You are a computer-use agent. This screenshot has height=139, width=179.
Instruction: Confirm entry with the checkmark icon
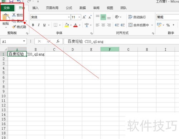[49, 42]
